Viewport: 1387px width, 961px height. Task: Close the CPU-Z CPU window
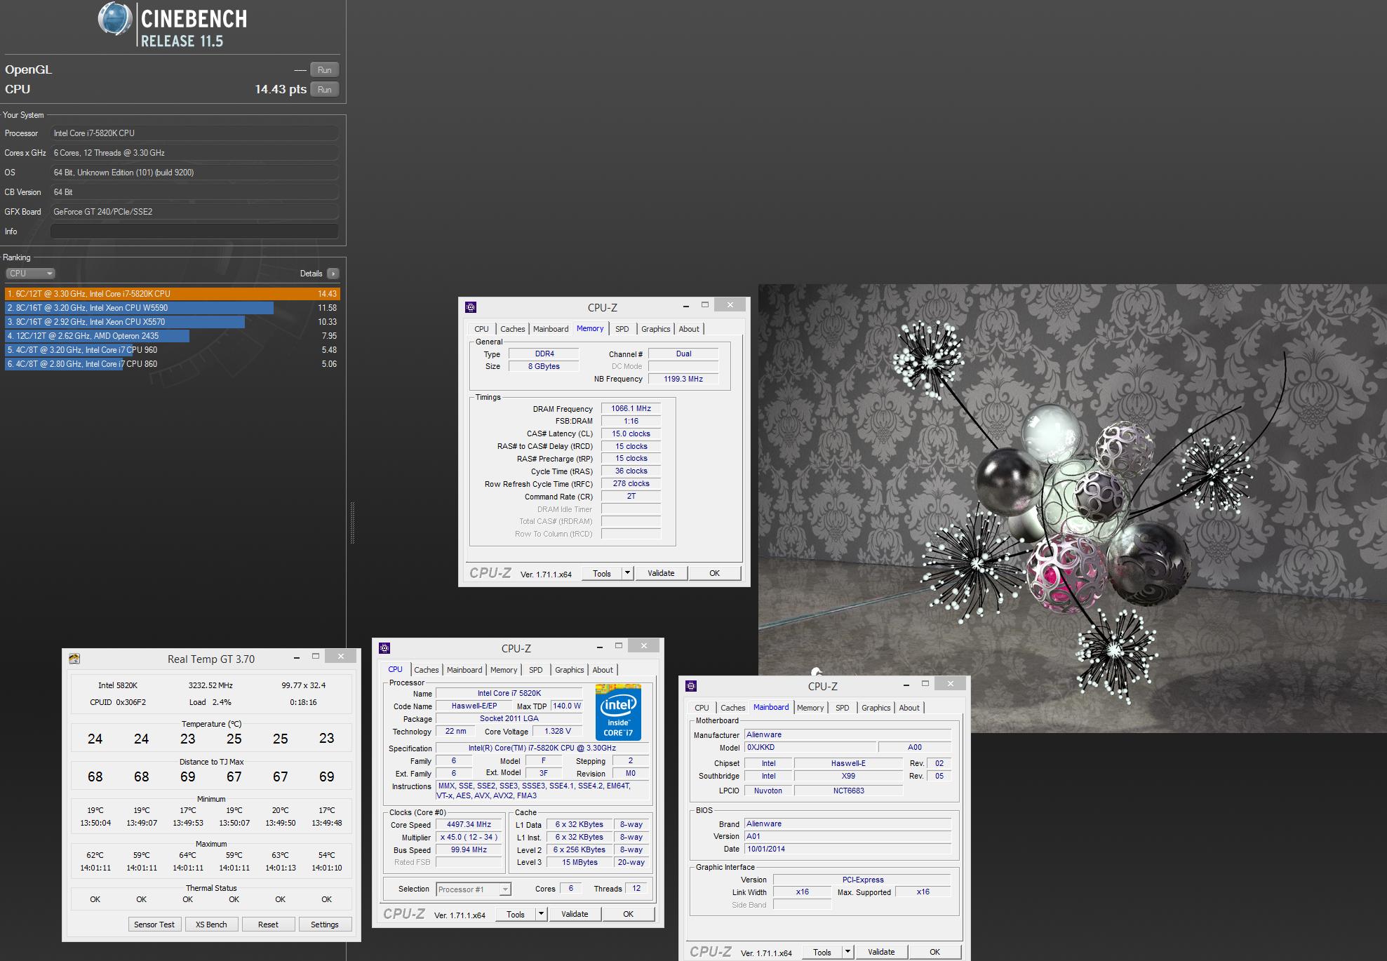pos(644,645)
